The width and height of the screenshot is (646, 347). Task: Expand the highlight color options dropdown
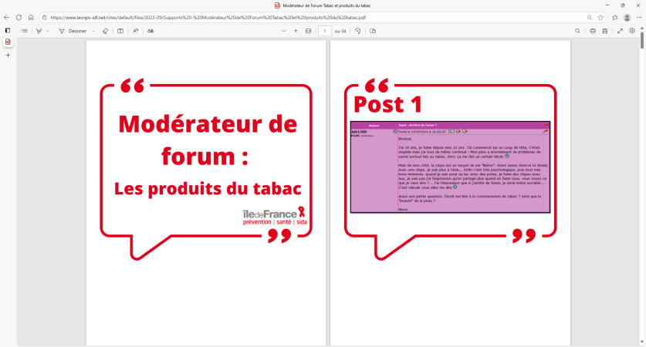(x=48, y=31)
